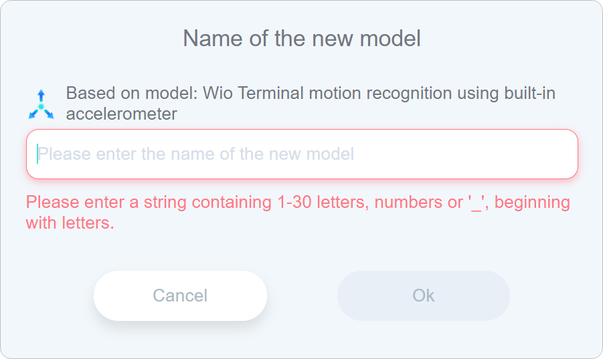Click the 'Please enter the name' placeholder text

pos(195,154)
